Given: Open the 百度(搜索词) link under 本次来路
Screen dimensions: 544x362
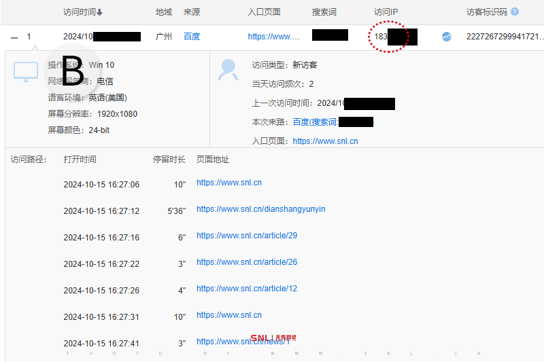Looking at the screenshot, I should (x=315, y=122).
